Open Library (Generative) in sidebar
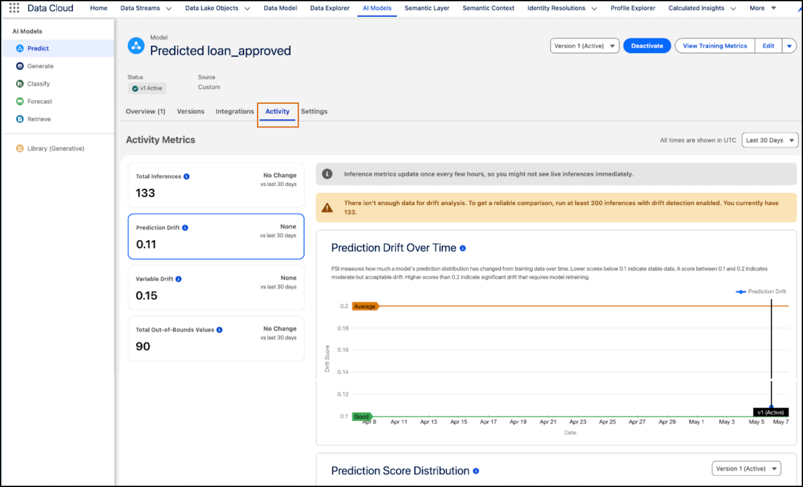 [58, 149]
